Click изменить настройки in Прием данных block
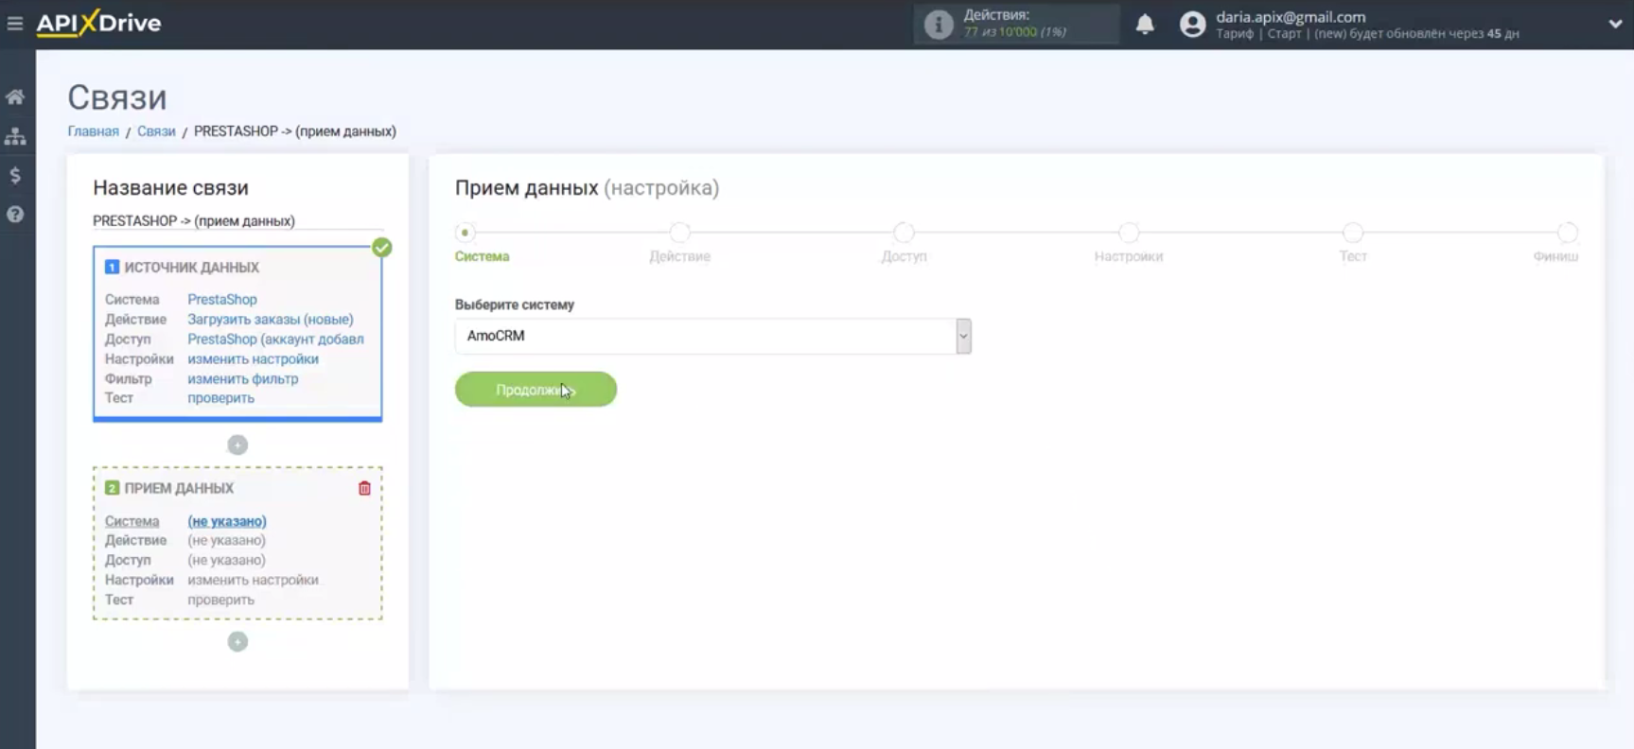1634x749 pixels. point(253,580)
